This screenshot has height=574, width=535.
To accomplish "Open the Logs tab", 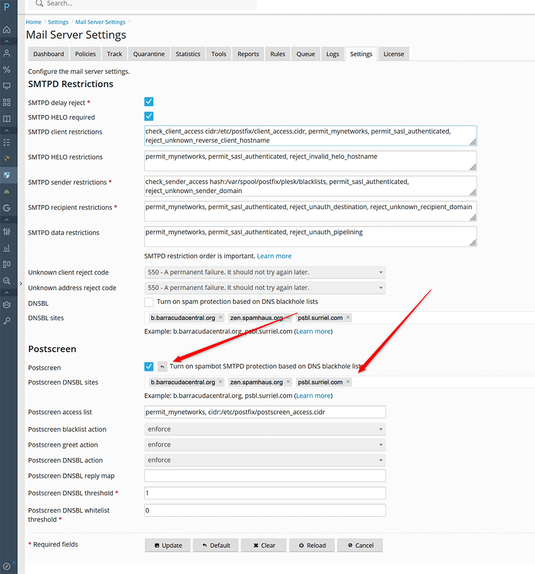I will click(332, 54).
